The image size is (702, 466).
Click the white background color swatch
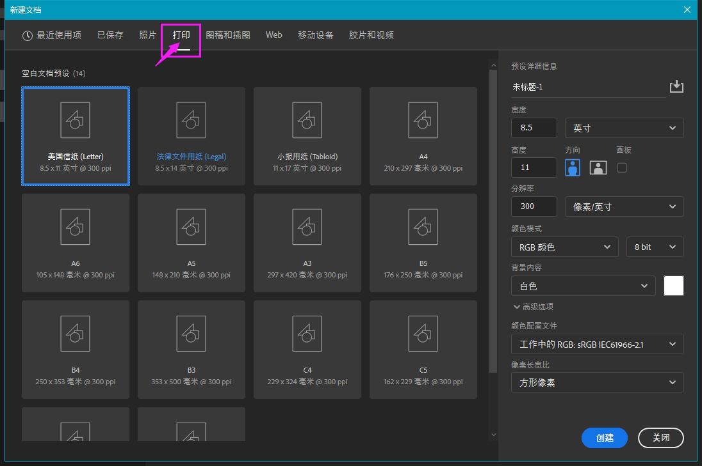point(673,286)
